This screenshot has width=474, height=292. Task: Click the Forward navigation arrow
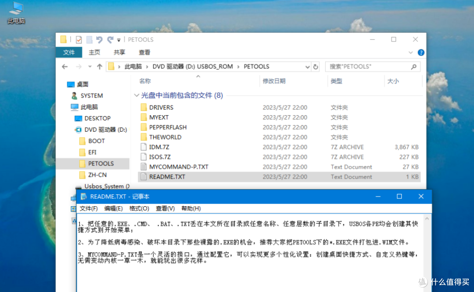[79, 67]
